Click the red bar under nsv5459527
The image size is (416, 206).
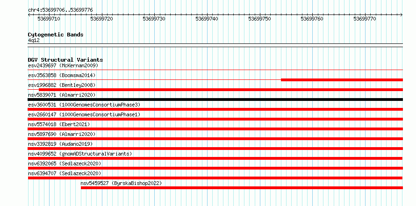coord(242,188)
